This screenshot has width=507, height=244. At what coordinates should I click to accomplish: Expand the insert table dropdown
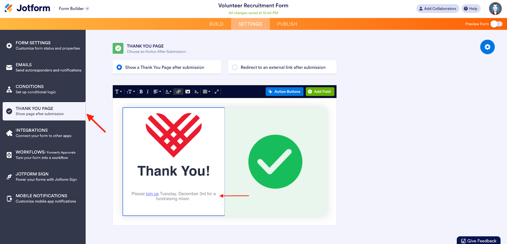tap(207, 92)
